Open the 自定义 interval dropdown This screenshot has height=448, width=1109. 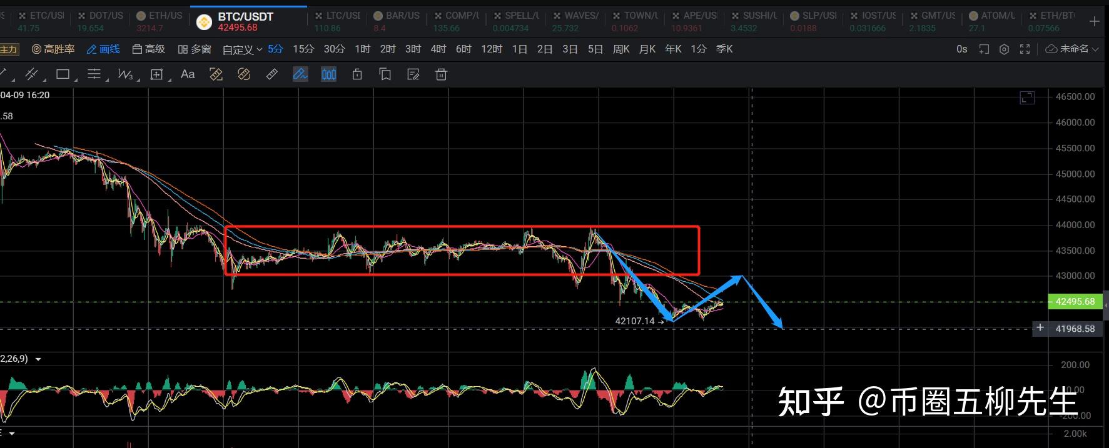(x=242, y=49)
